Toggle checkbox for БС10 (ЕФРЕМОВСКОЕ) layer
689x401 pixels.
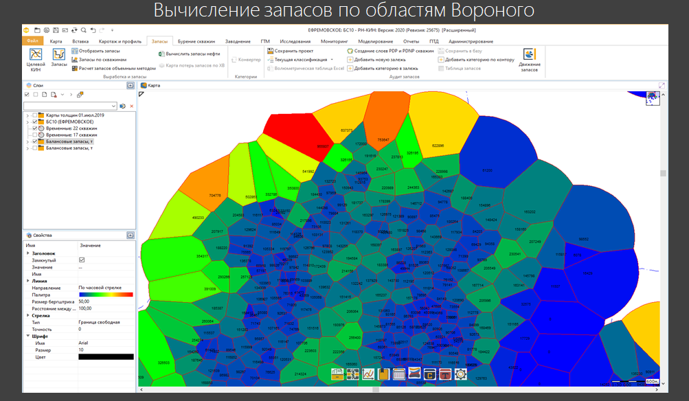(x=35, y=122)
